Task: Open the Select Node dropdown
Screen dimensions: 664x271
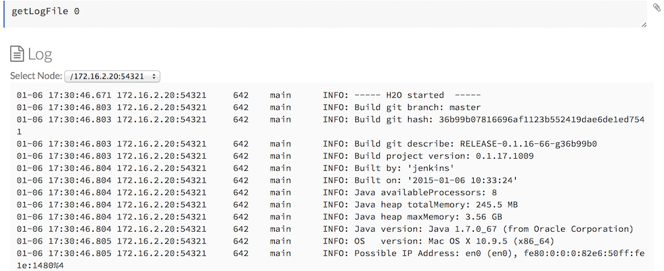Action: pyautogui.click(x=112, y=76)
